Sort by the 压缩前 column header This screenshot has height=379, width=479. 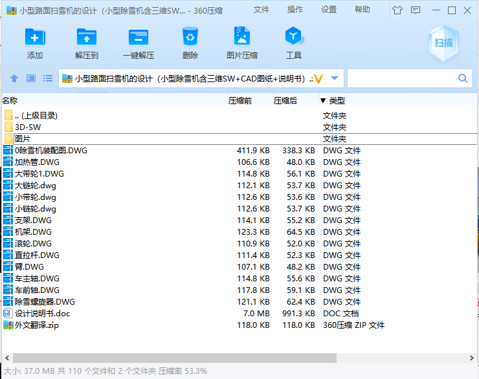coord(240,100)
